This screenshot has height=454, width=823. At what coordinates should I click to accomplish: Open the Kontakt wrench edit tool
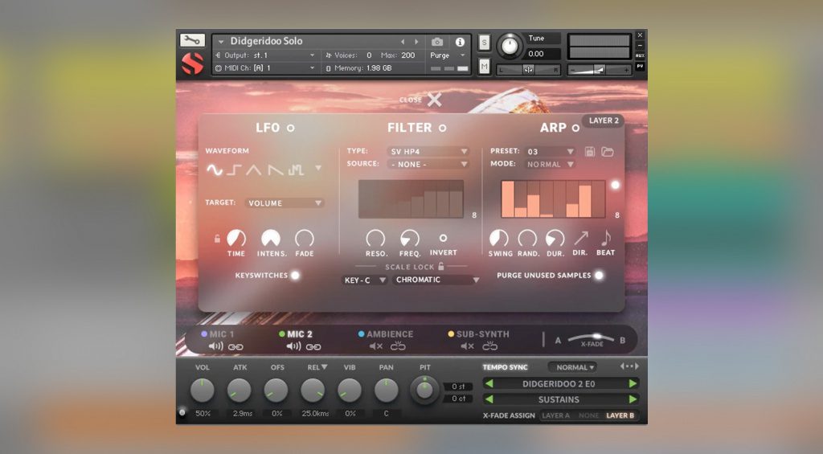pyautogui.click(x=191, y=40)
